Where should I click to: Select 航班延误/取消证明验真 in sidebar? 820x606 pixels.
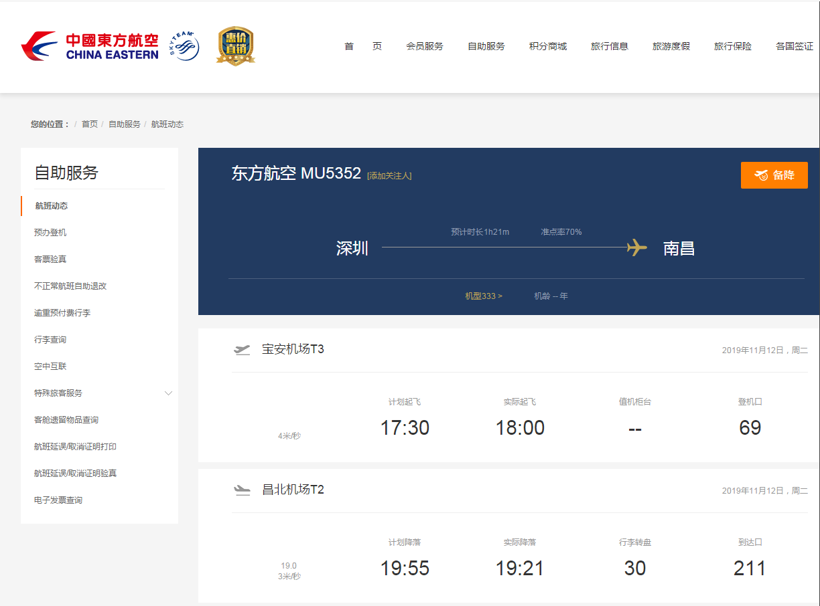pyautogui.click(x=76, y=474)
